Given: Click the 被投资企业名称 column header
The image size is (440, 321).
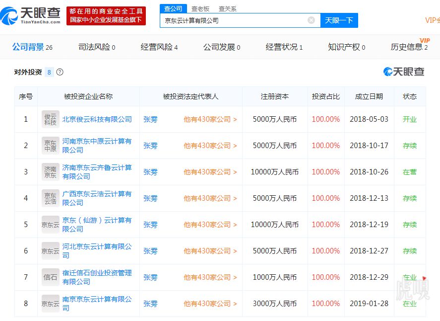Looking at the screenshot, I should click(x=88, y=96).
